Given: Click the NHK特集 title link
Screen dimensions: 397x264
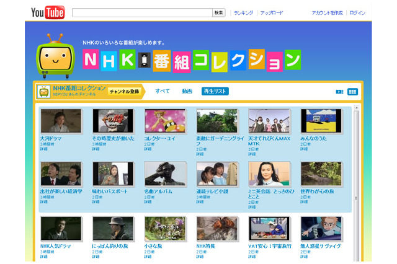Looking at the screenshot, I should [205, 246].
